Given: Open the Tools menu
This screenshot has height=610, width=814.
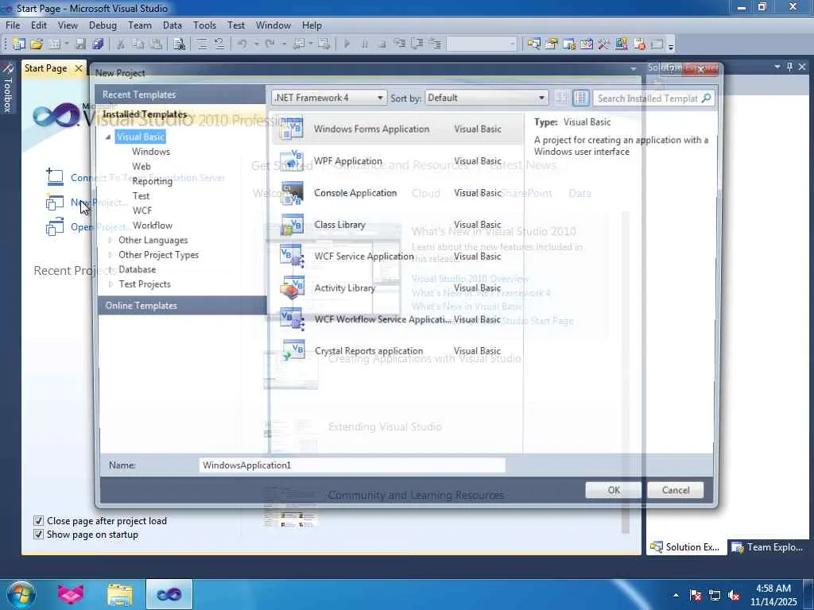Looking at the screenshot, I should (x=204, y=25).
